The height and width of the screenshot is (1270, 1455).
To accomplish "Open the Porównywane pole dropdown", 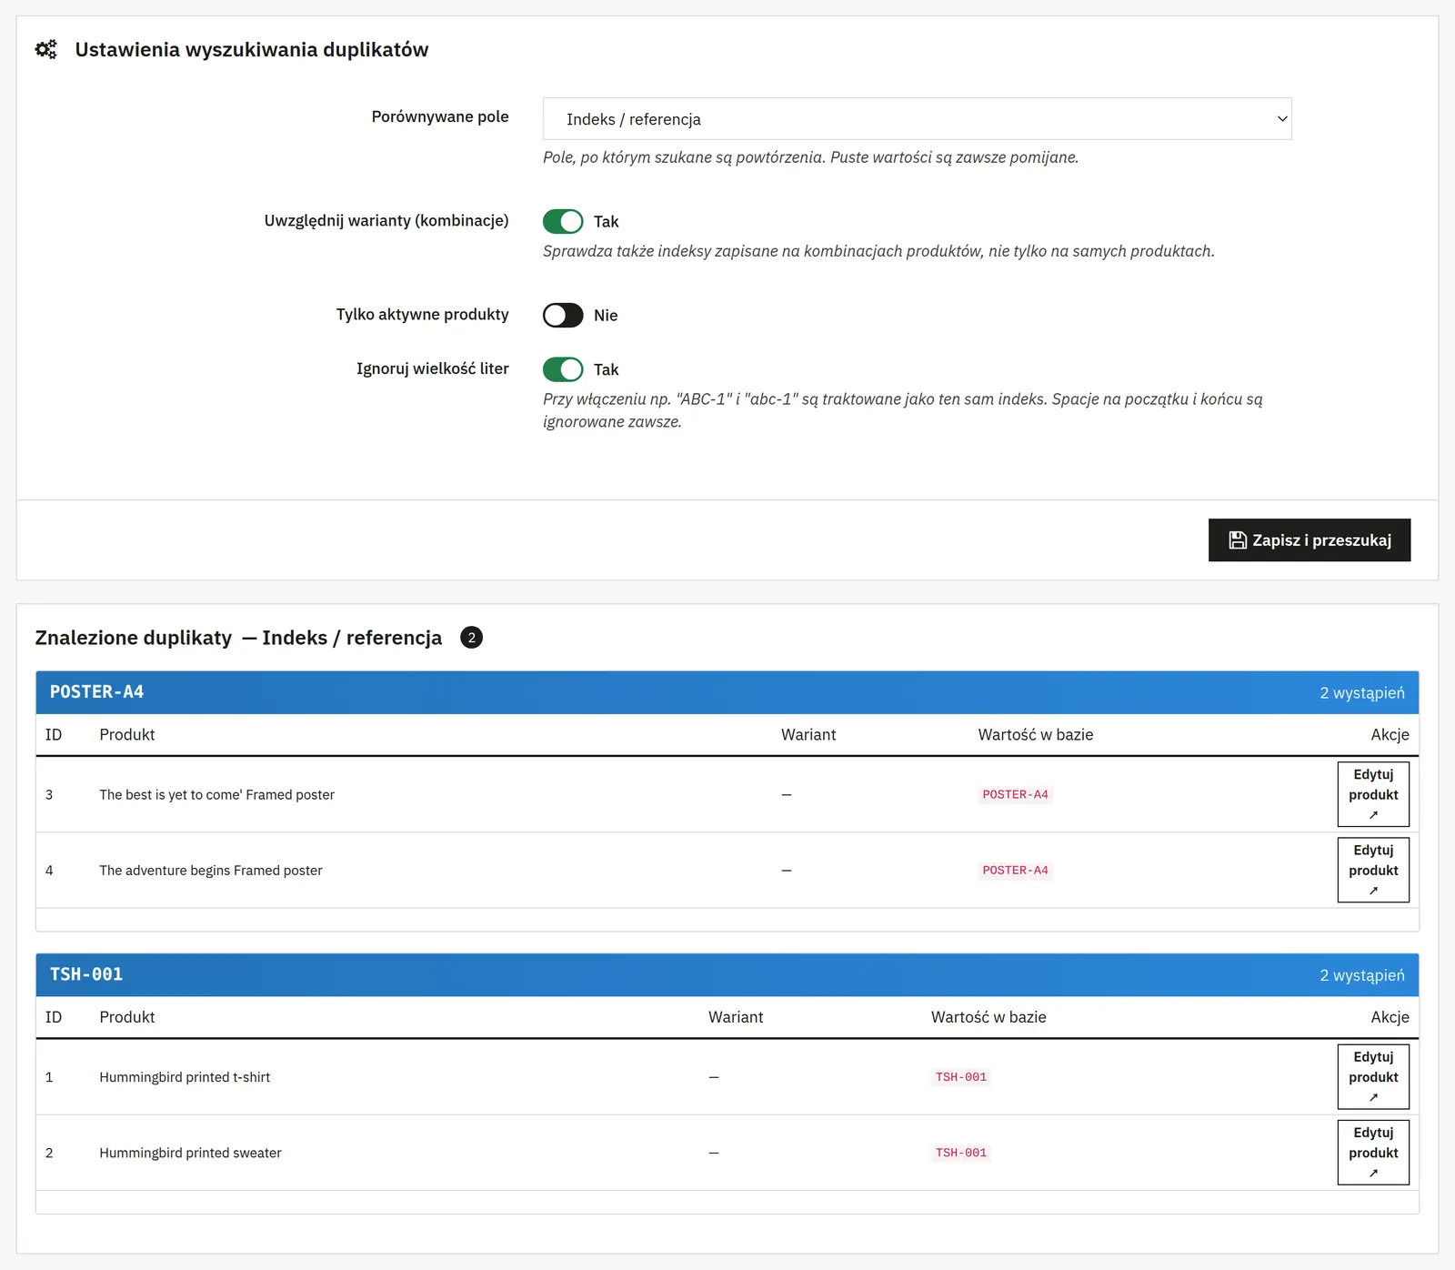I will 917,119.
